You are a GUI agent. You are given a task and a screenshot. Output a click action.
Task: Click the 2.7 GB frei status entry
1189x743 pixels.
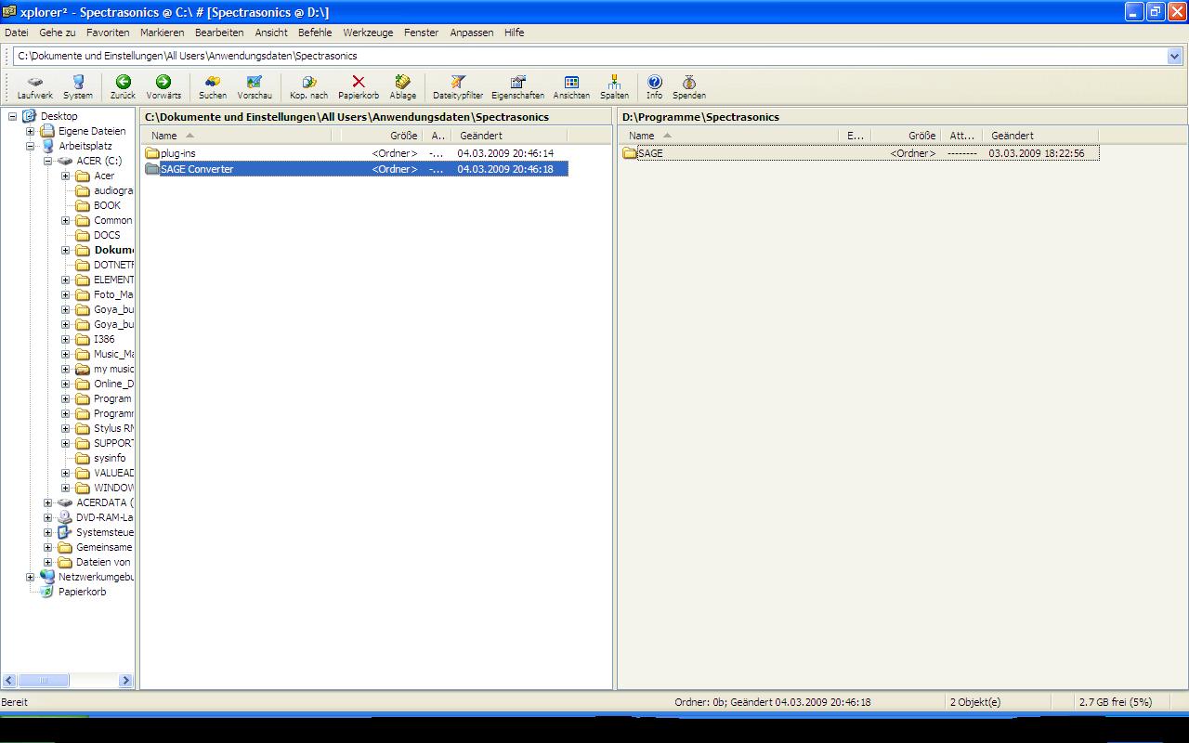pyautogui.click(x=1114, y=702)
